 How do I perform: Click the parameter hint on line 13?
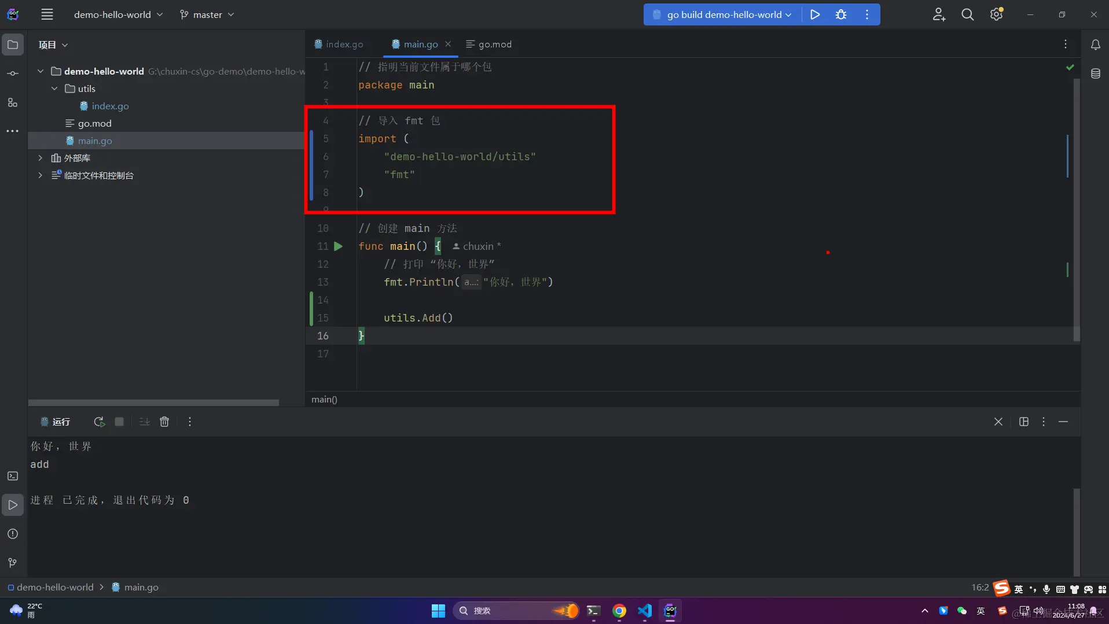471,282
